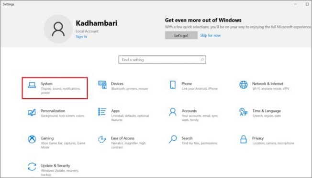This screenshot has width=312, height=178.
Task: Select Network & Internet title
Action: [267, 84]
